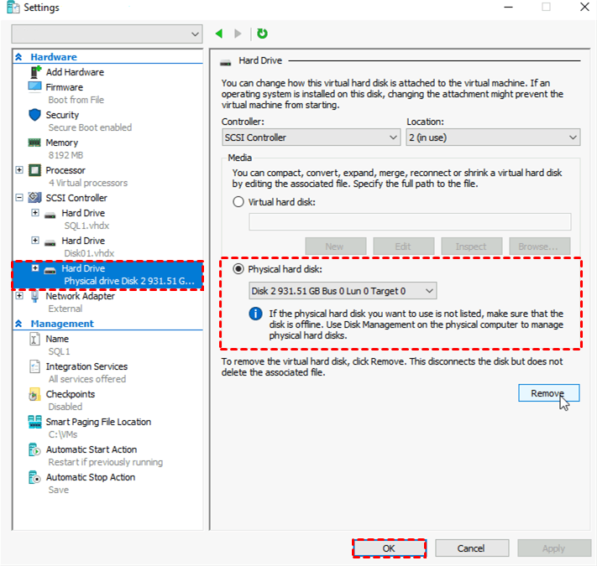Image resolution: width=597 pixels, height=566 pixels.
Task: Open the Controller dropdown
Action: 311,138
